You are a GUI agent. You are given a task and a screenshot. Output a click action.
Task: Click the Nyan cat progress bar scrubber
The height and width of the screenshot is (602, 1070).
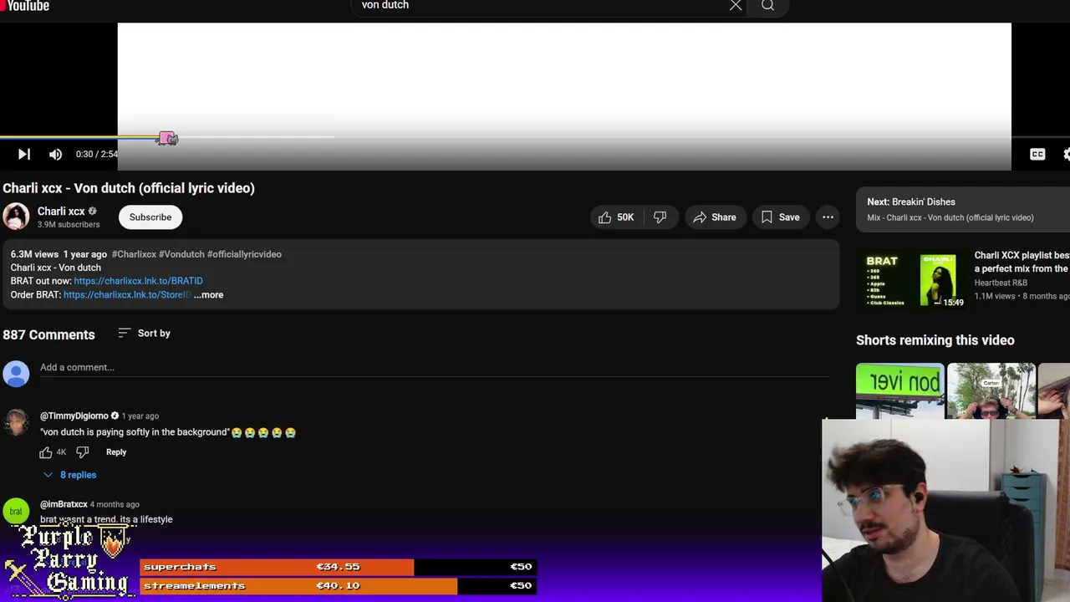click(x=168, y=138)
